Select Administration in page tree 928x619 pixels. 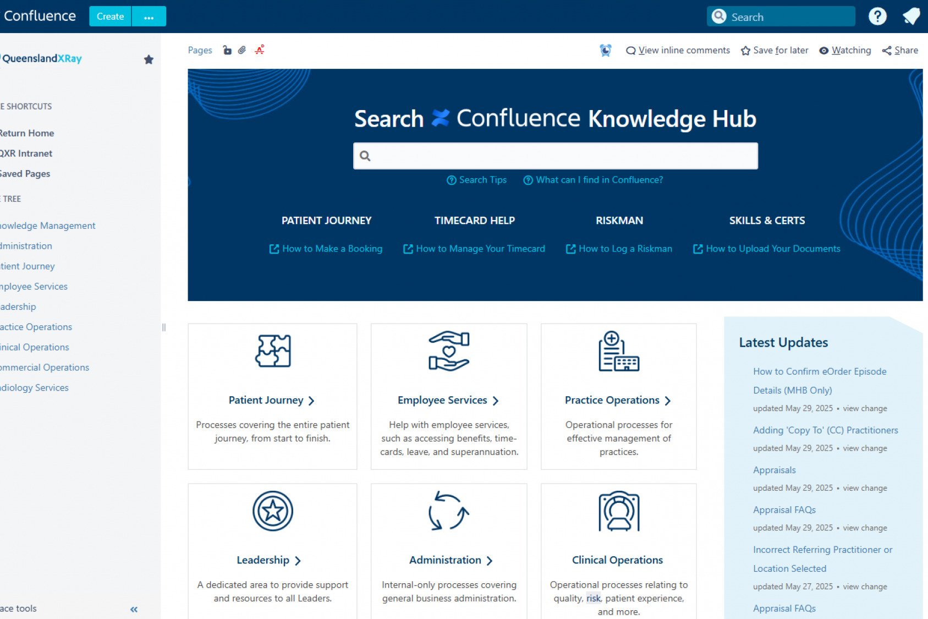26,246
